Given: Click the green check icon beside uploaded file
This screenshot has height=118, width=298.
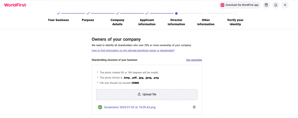Looking at the screenshot, I should point(100,107).
